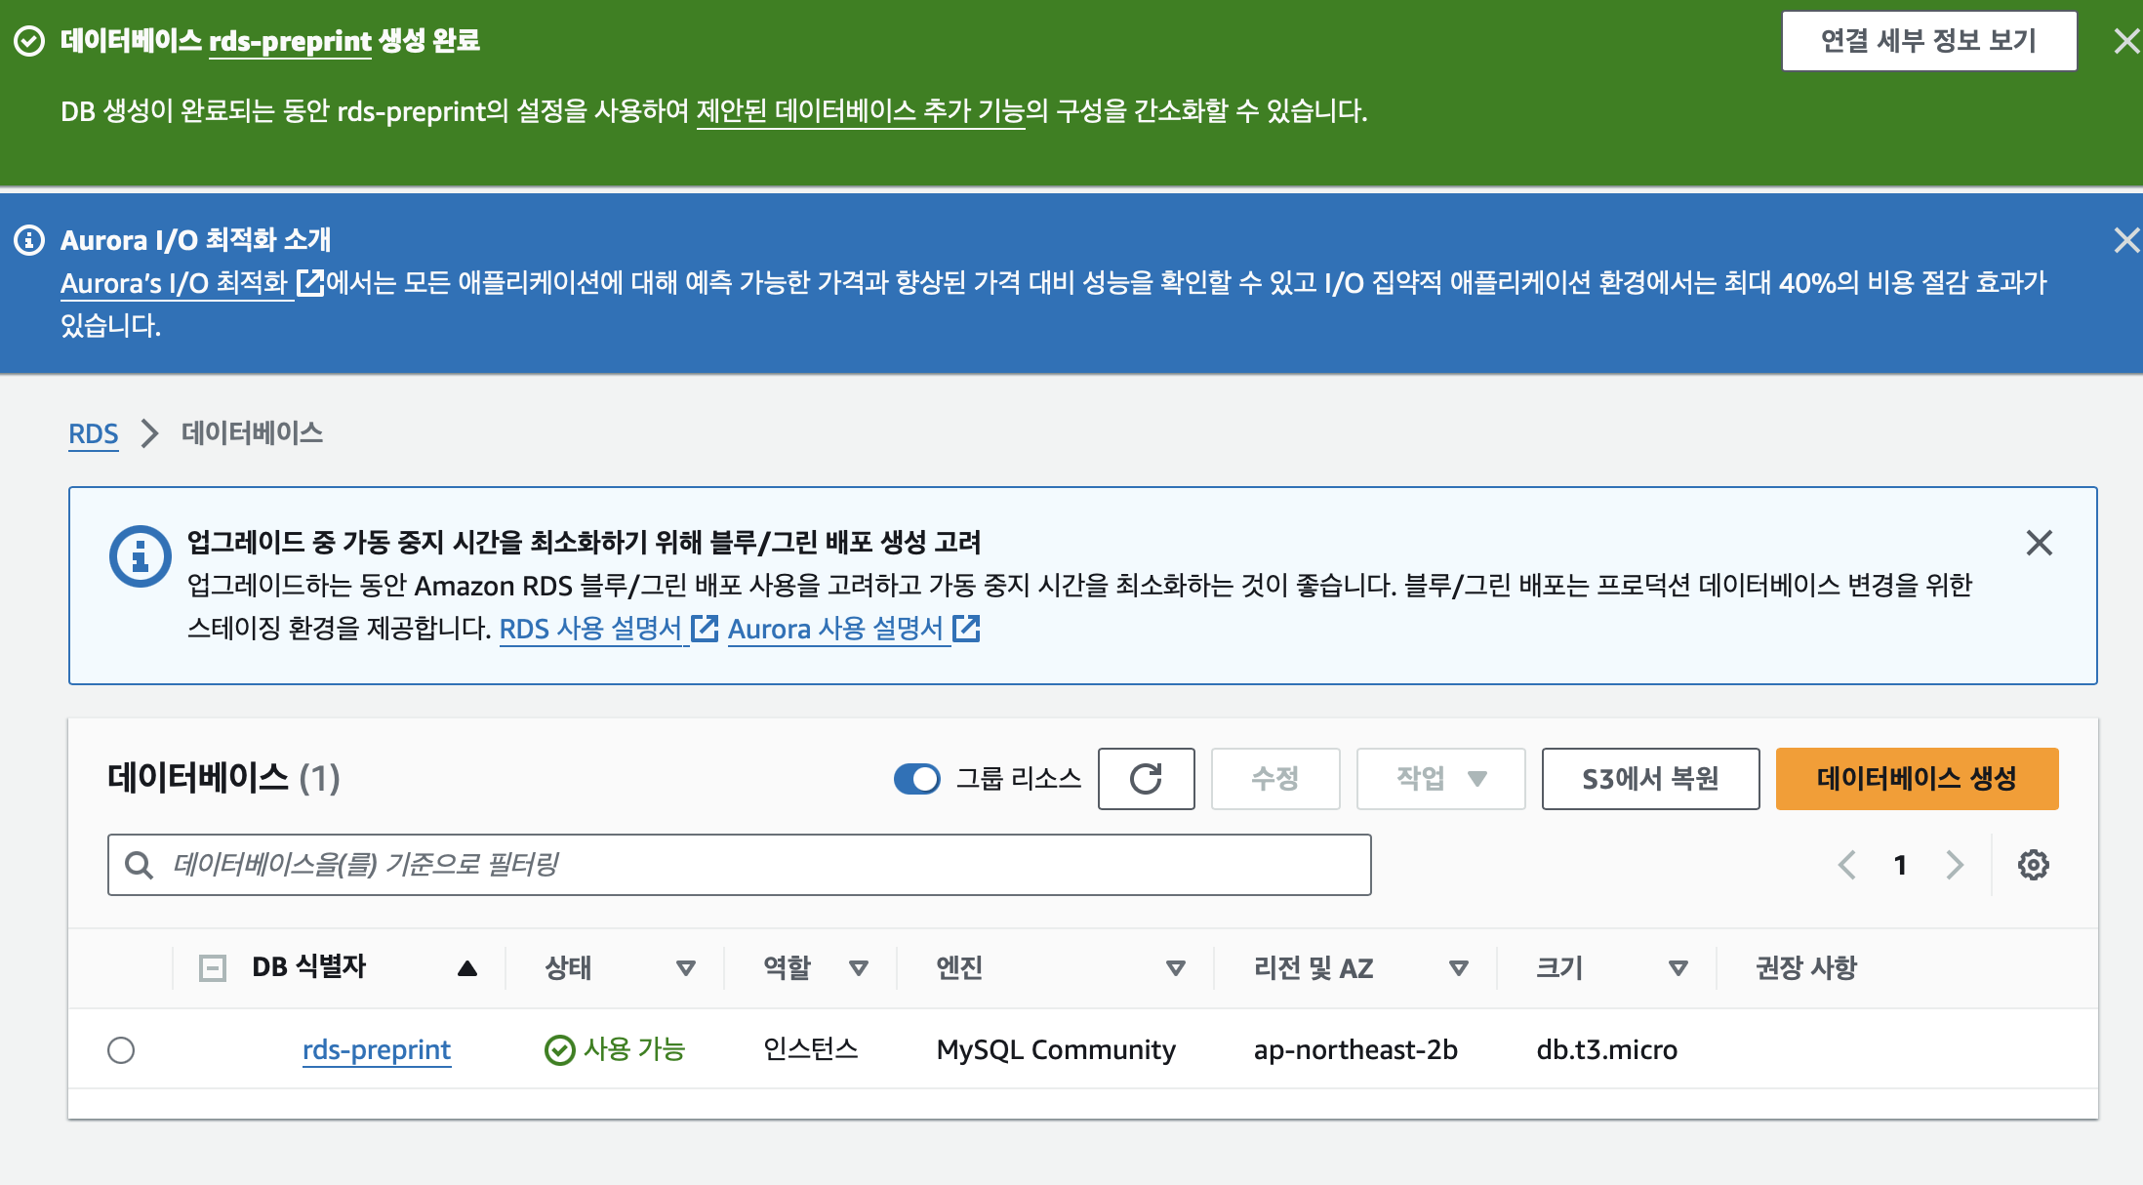Open the 작업 actions dropdown
Viewport: 2143px width, 1185px height.
pyautogui.click(x=1441, y=779)
